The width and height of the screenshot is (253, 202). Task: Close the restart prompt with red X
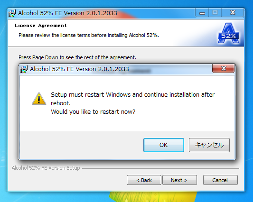223,68
